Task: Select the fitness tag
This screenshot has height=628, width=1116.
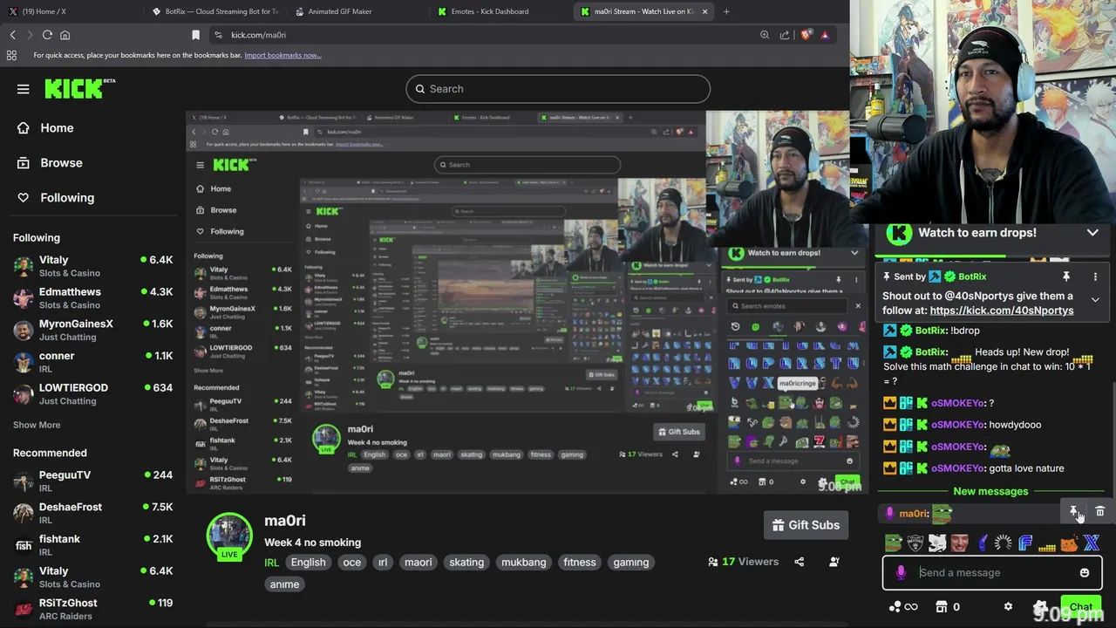Action: tap(580, 563)
